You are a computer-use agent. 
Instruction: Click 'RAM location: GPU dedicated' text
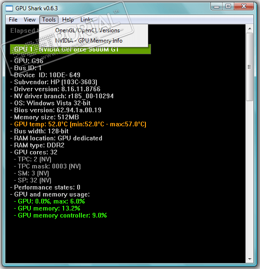click(x=56, y=138)
